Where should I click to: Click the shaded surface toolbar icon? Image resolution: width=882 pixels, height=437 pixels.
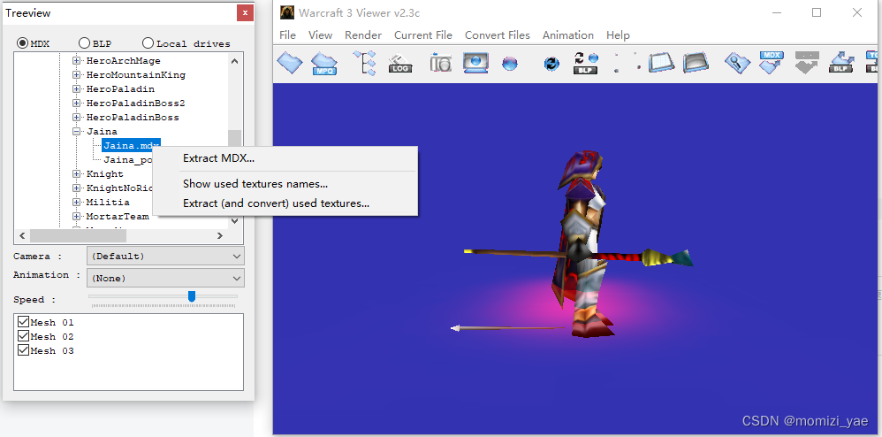point(696,63)
